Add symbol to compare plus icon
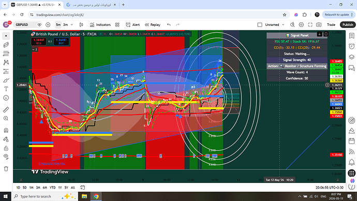This screenshot has width=357, height=201. tap(48, 25)
